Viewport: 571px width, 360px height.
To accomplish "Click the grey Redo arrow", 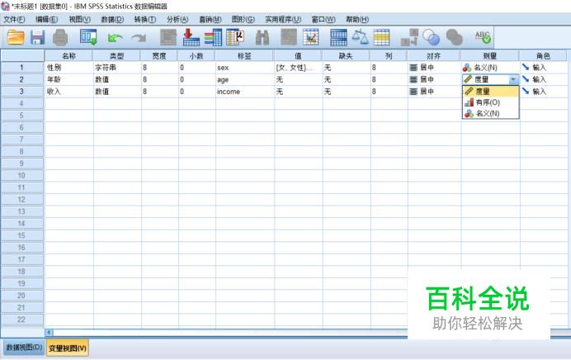I will click(139, 37).
